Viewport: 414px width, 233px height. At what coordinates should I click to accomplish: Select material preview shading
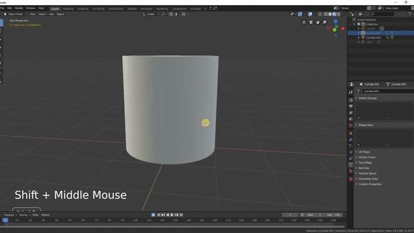[x=334, y=14]
